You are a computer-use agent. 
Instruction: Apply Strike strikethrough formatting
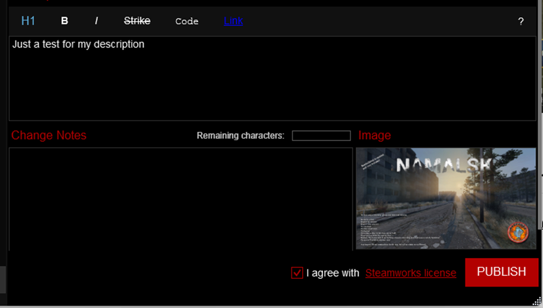coord(137,21)
